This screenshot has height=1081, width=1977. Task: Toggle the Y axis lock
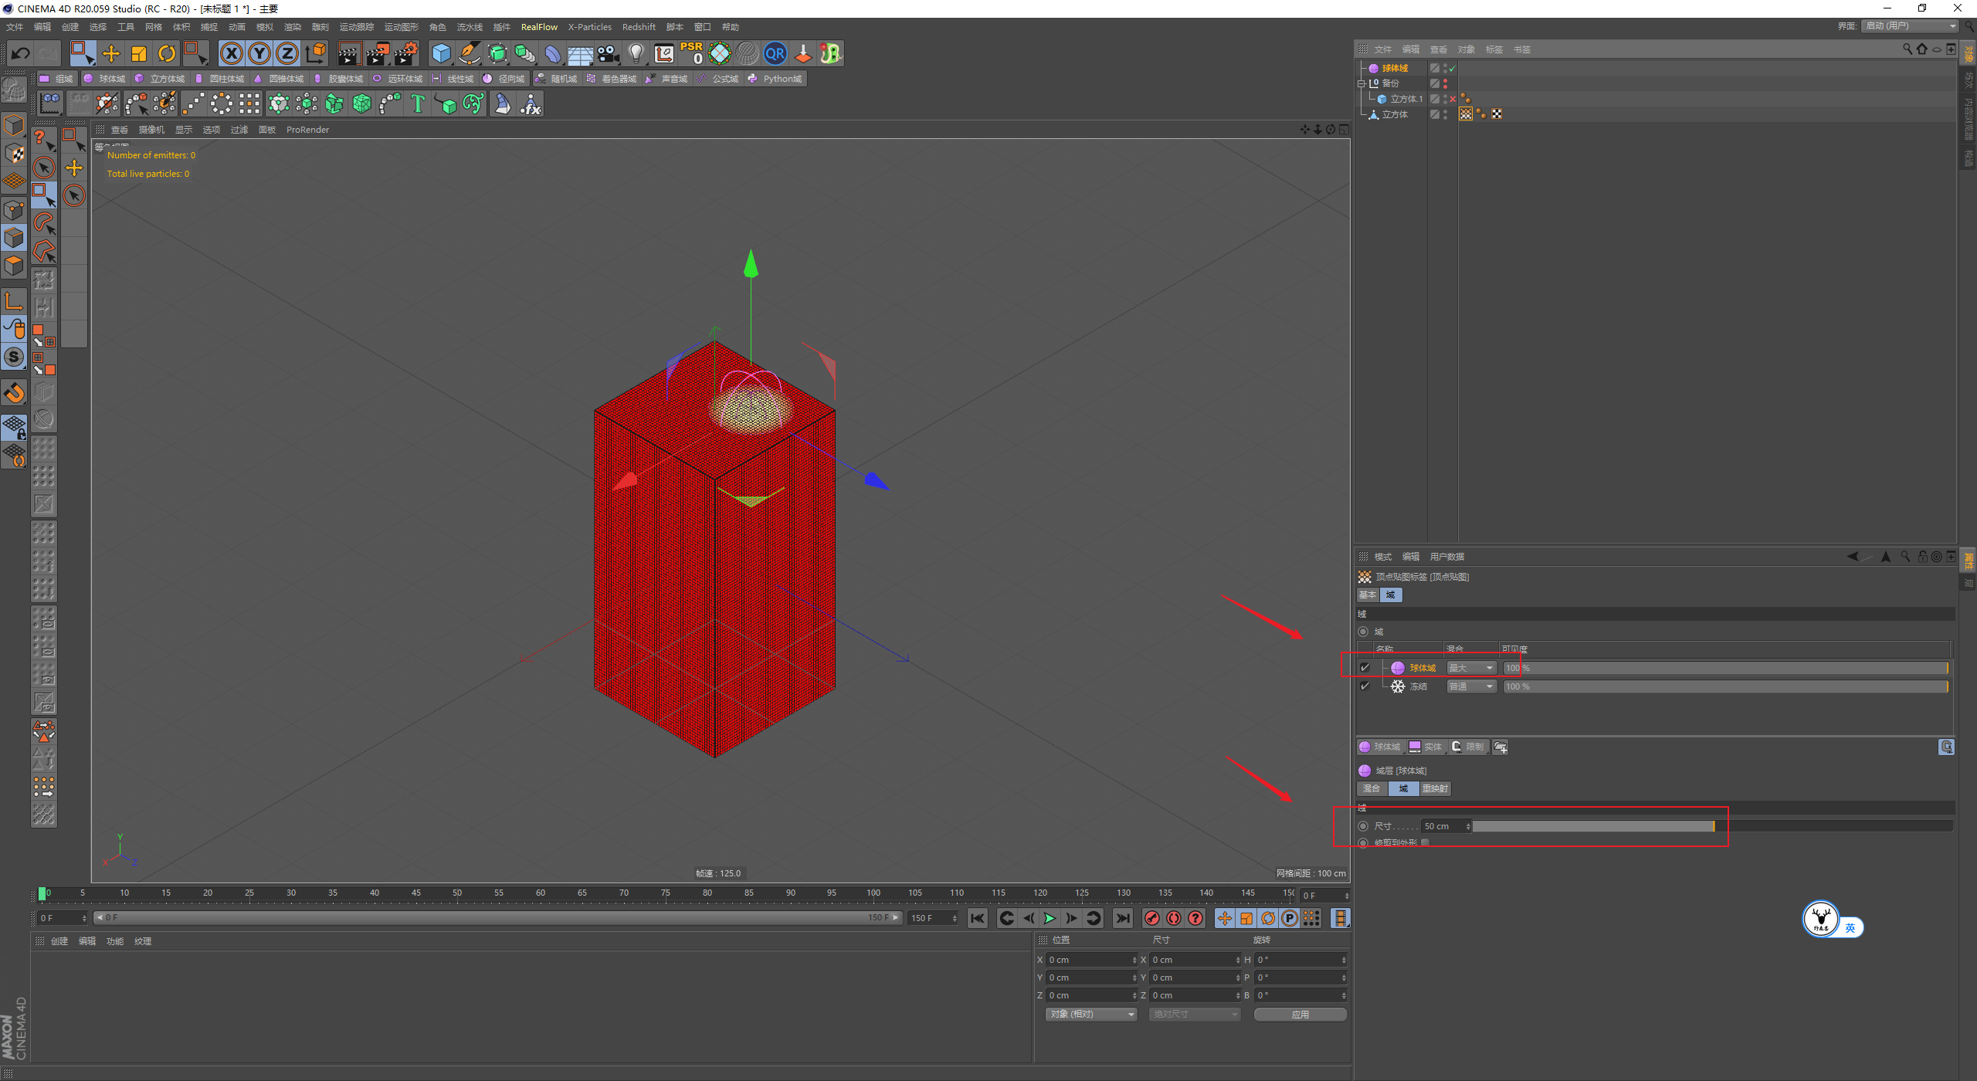point(259,53)
